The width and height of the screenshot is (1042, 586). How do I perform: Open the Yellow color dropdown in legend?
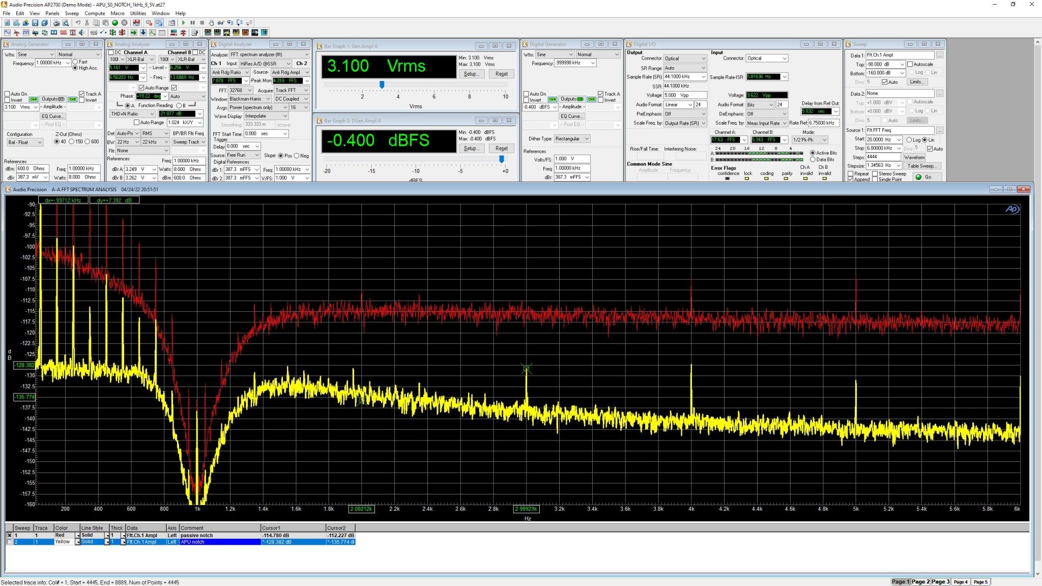pos(77,542)
